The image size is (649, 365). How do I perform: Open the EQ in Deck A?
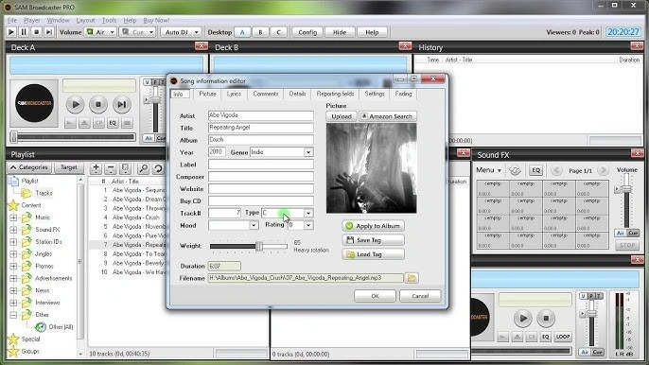coord(113,123)
